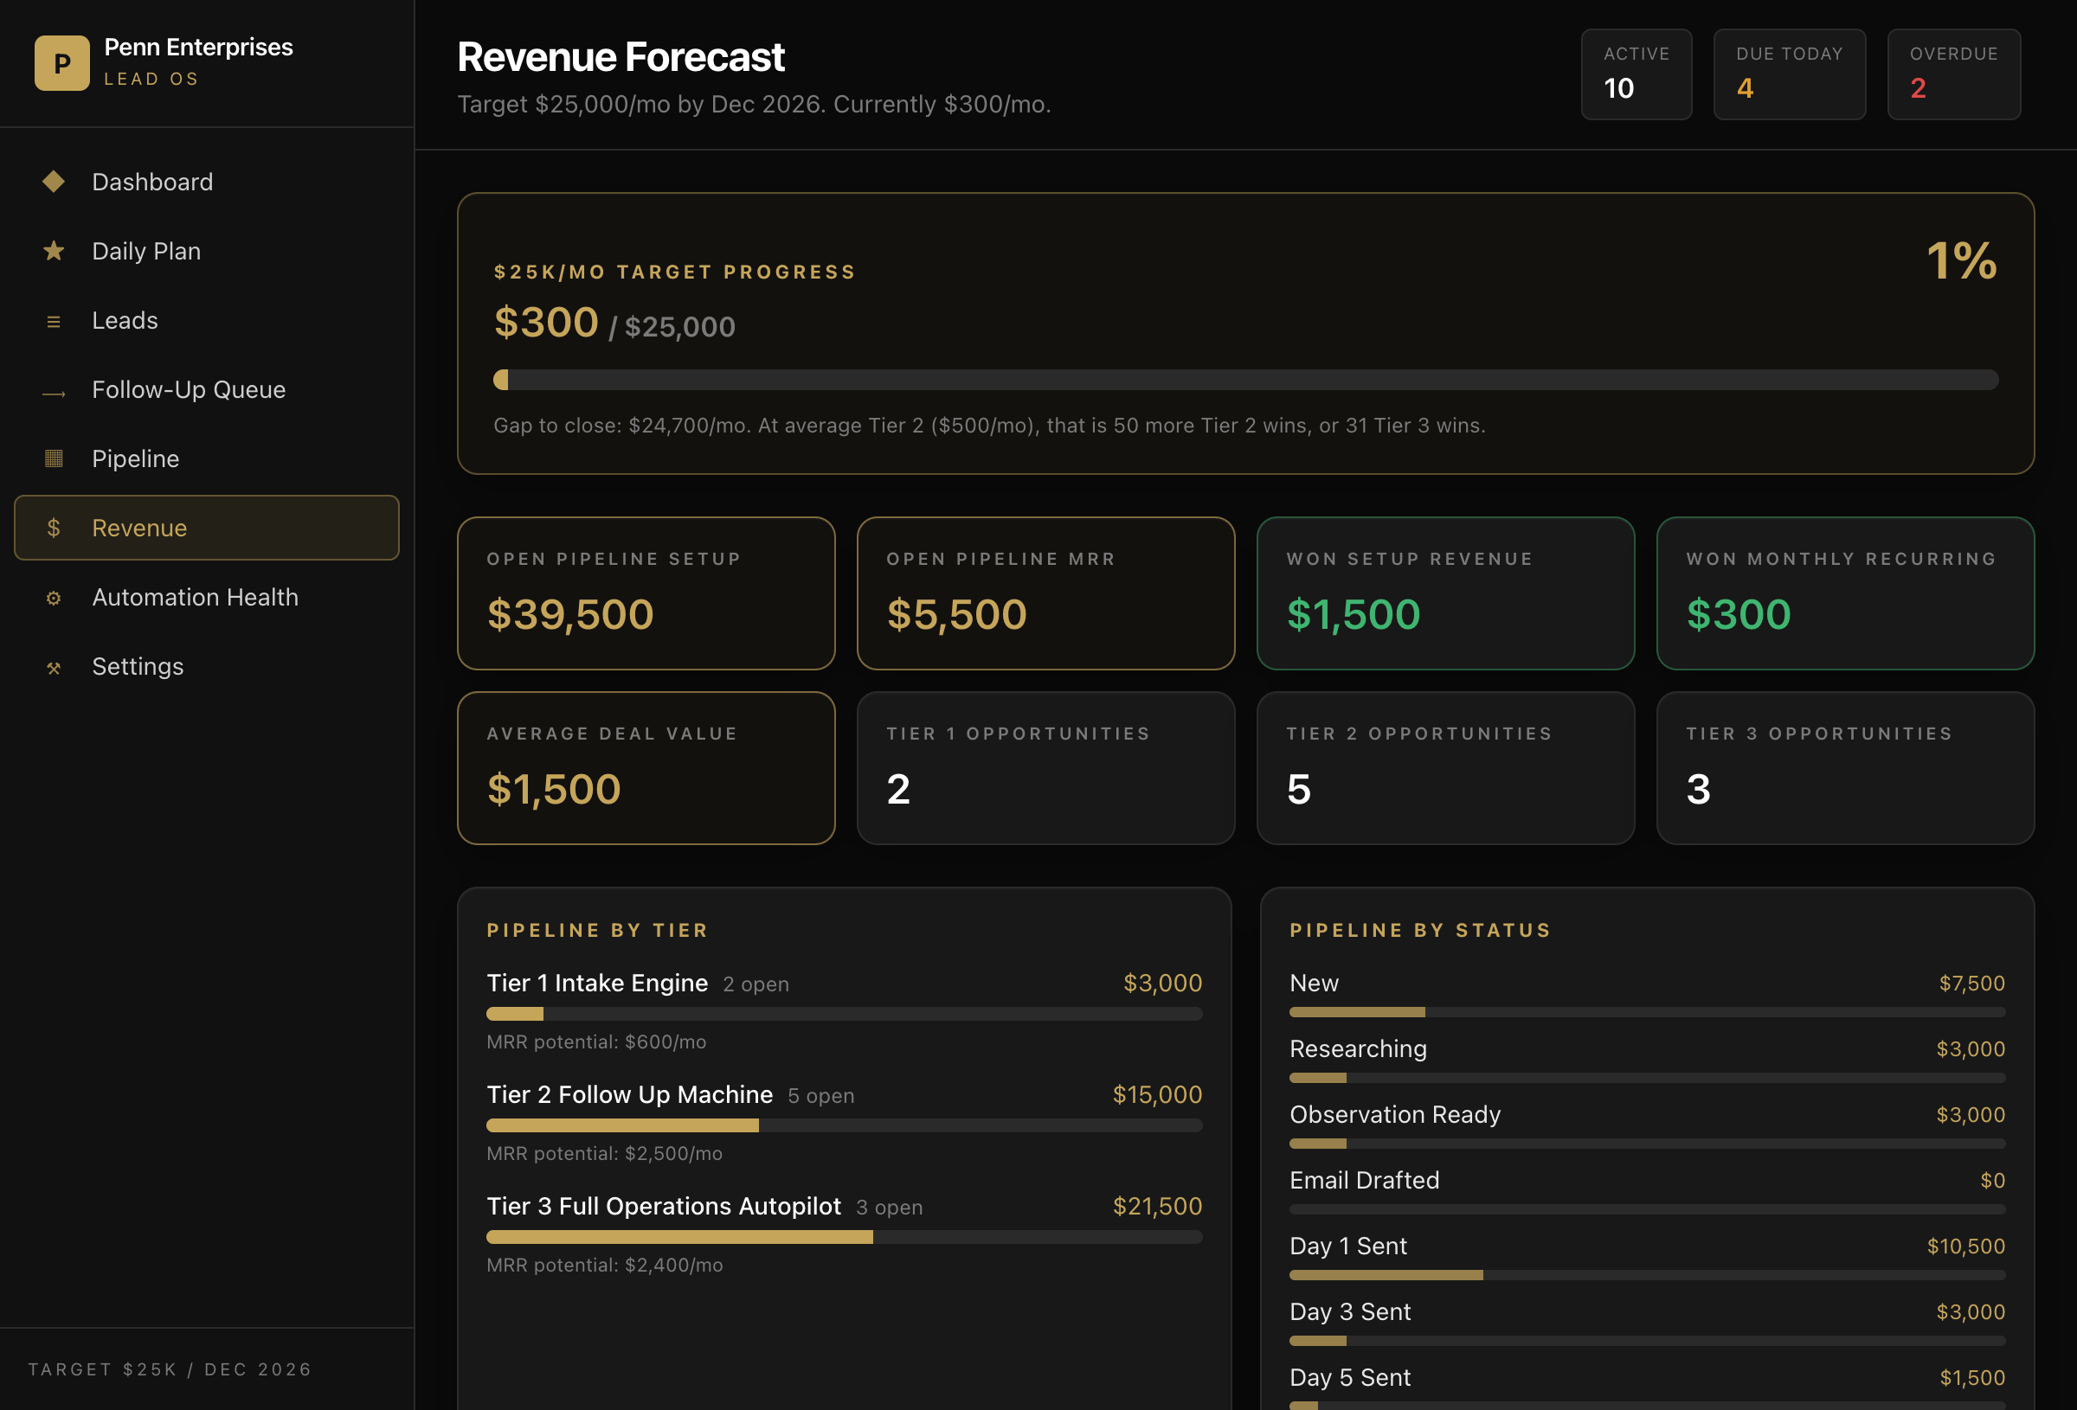Click the Target $25K / Dec 2026 footer
The image size is (2077, 1410).
pyautogui.click(x=170, y=1370)
